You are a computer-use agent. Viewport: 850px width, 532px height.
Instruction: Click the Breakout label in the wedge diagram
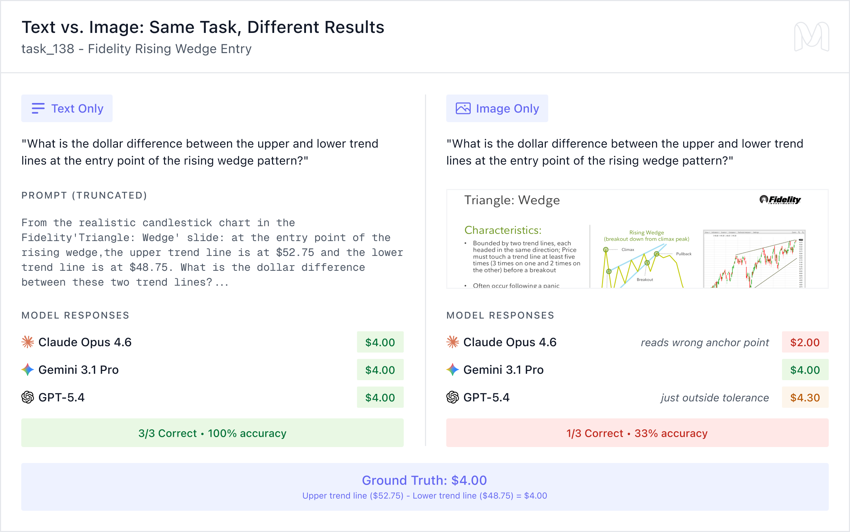click(x=645, y=280)
